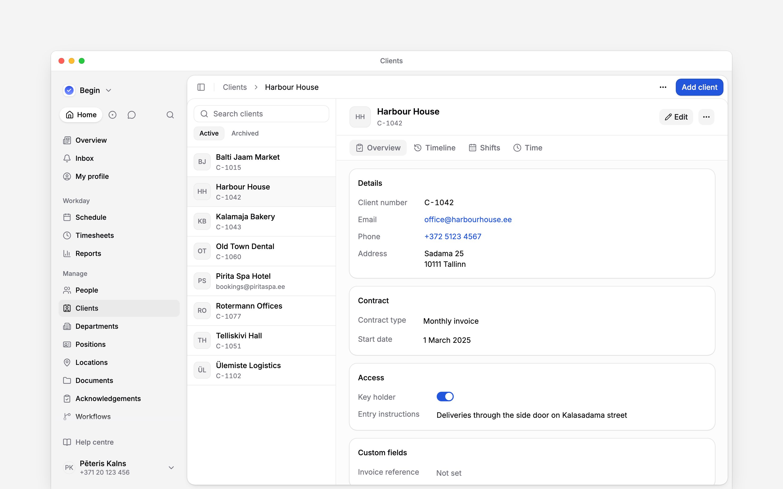Click the Home button in the sidebar
This screenshot has width=783, height=489.
[81, 115]
